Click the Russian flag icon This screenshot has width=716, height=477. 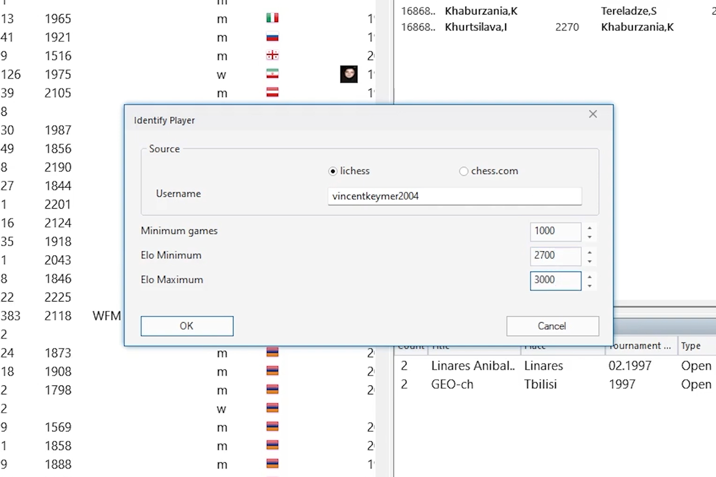click(x=272, y=37)
